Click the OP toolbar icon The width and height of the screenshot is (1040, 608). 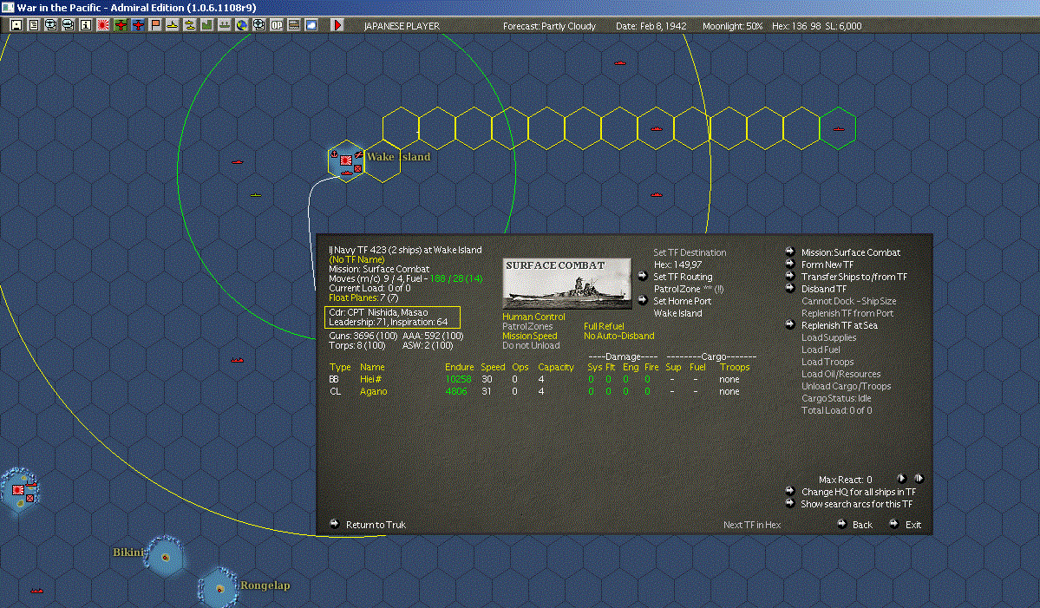click(276, 25)
